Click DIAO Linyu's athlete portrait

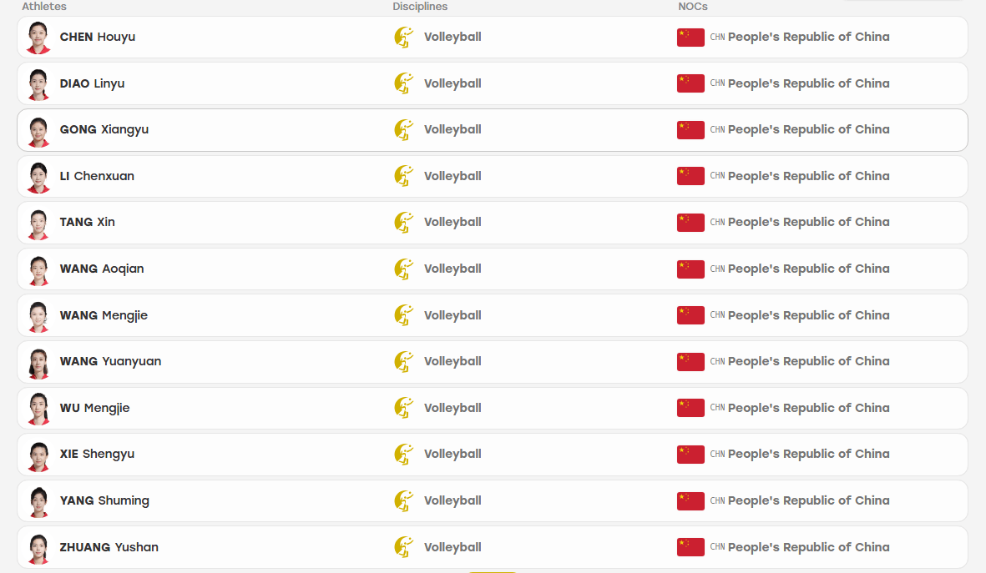coord(38,84)
